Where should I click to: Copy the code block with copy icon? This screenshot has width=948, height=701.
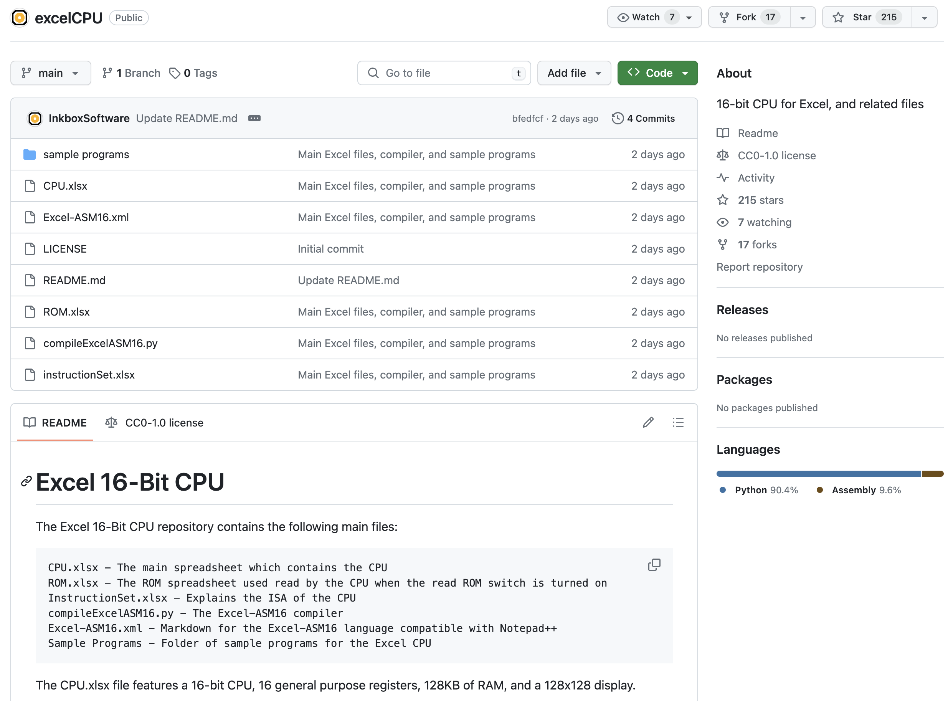pos(654,565)
